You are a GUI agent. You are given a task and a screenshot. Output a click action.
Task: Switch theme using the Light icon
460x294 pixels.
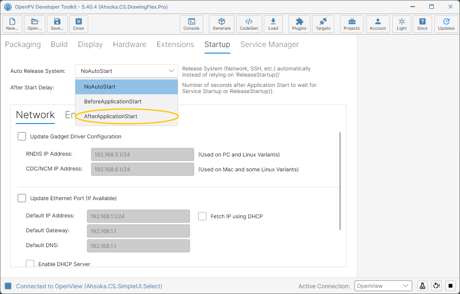[401, 24]
